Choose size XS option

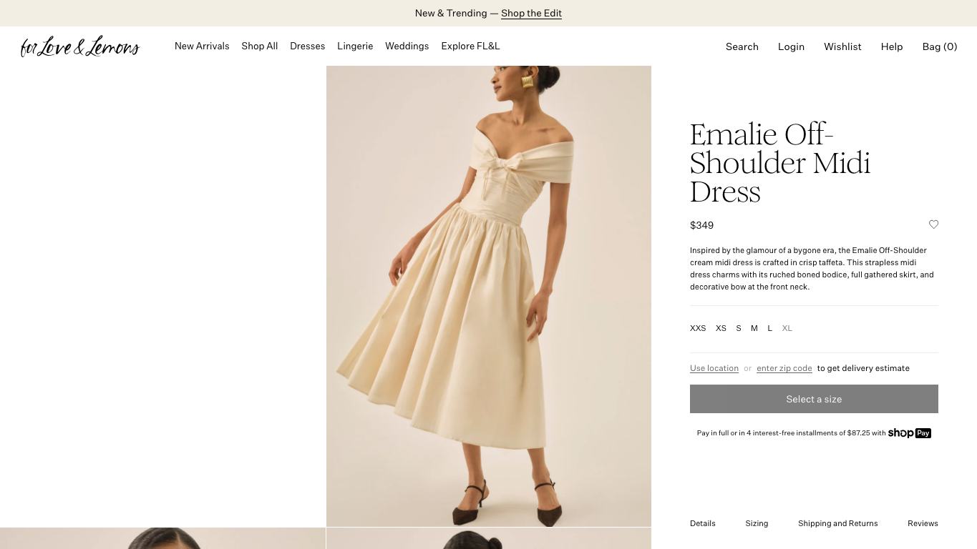click(x=721, y=328)
